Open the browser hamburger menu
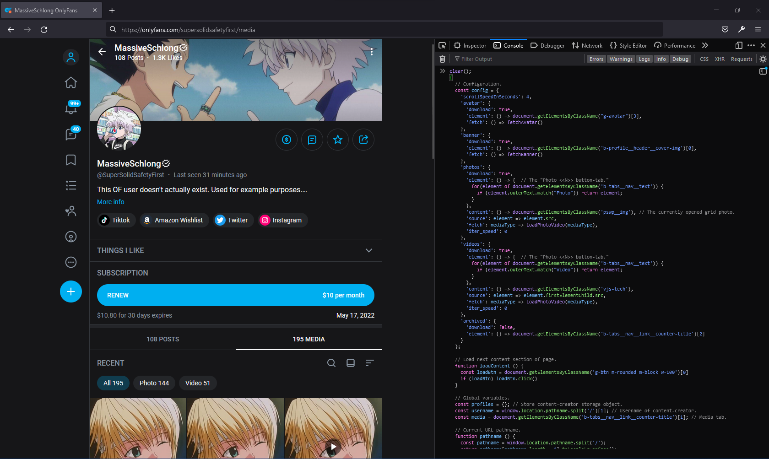 758,30
